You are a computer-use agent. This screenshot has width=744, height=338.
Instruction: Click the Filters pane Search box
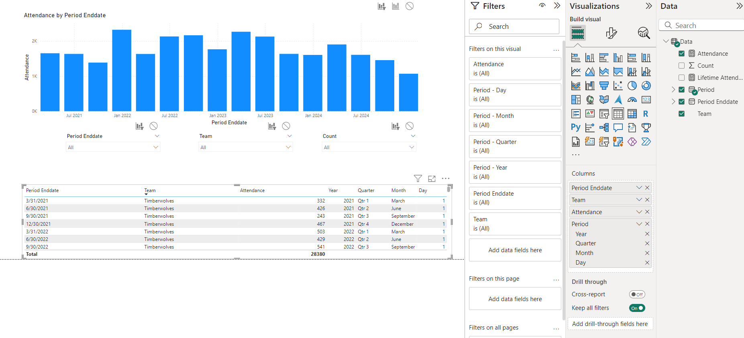(514, 26)
